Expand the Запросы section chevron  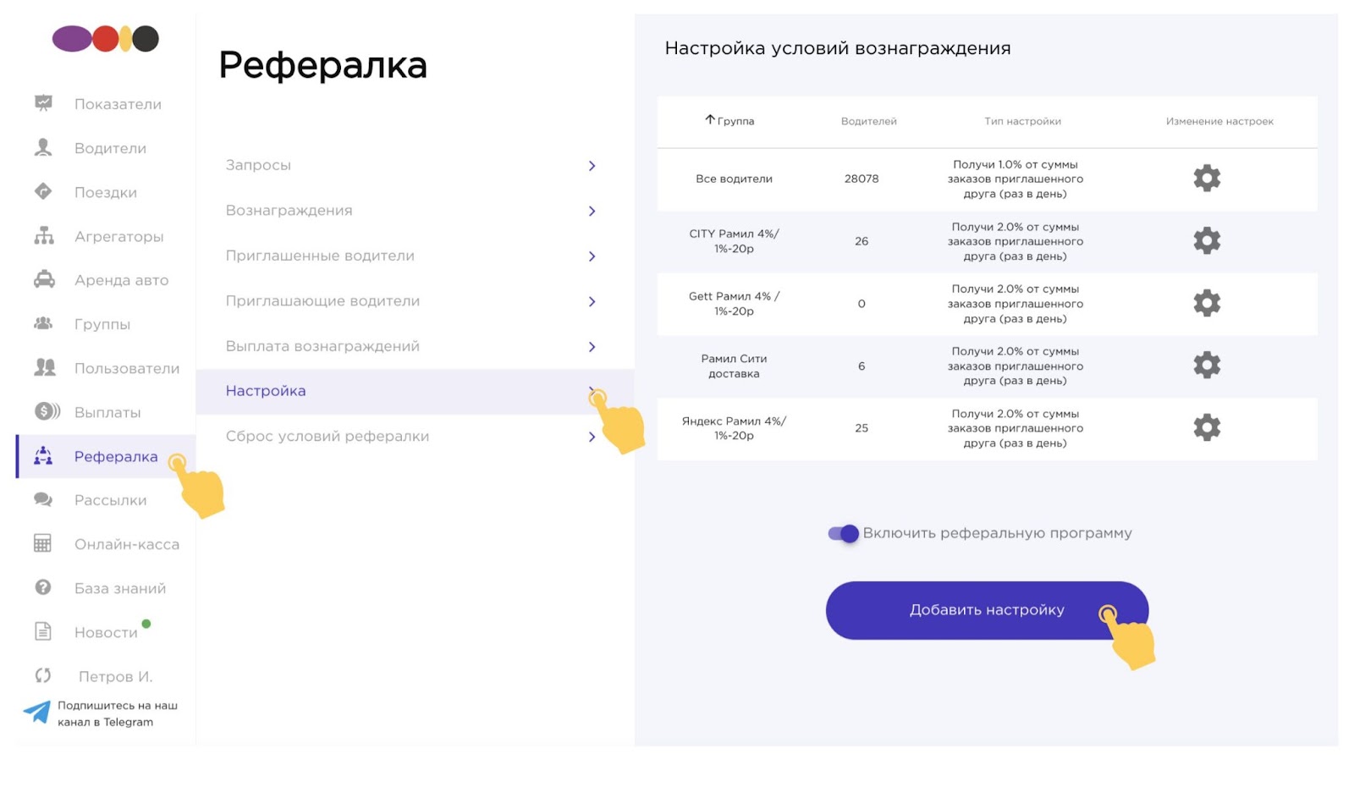592,166
